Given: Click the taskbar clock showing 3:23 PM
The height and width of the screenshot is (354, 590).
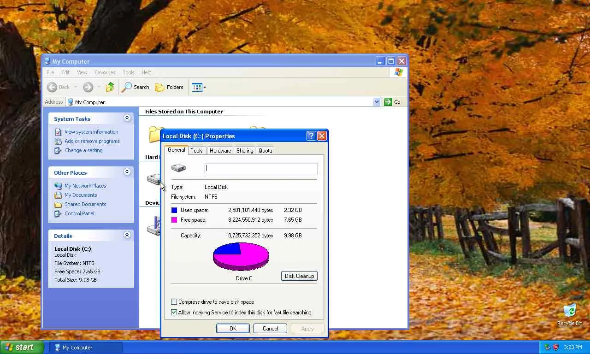Looking at the screenshot, I should (x=572, y=347).
